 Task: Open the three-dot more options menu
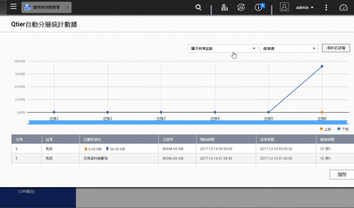click(x=326, y=7)
